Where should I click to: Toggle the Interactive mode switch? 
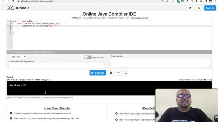[x=88, y=57]
